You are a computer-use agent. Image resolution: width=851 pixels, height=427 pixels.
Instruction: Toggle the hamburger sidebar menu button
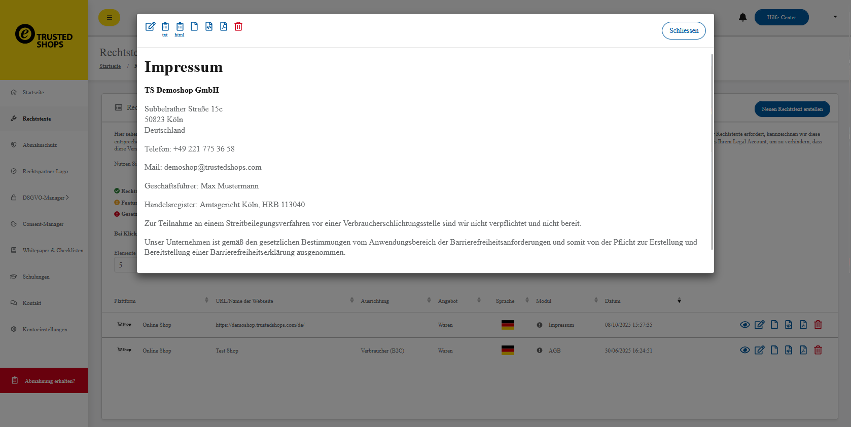(x=109, y=17)
